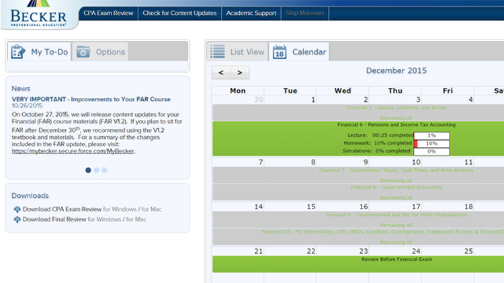504x283 pixels.
Task: Click download icon beside CPA Exam Review
Action: pos(17,209)
